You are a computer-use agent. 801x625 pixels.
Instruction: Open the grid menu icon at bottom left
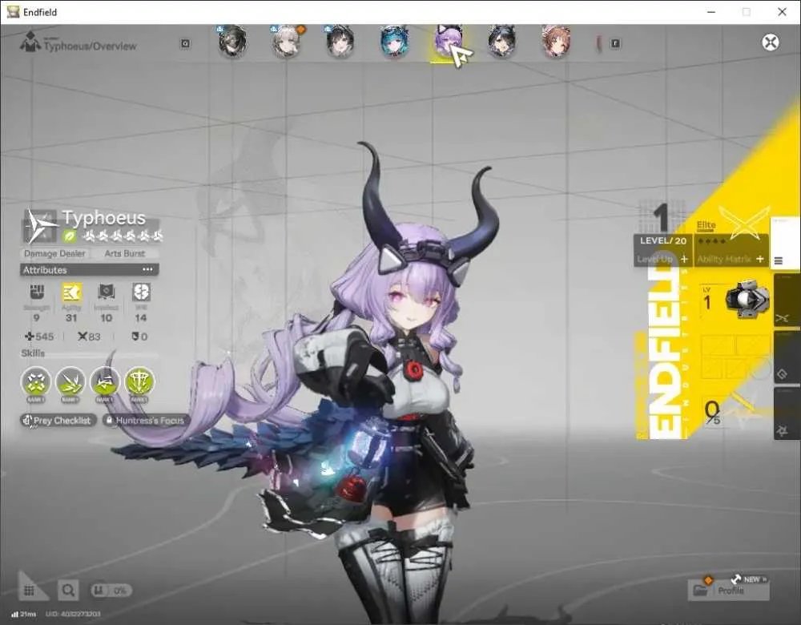click(x=30, y=591)
